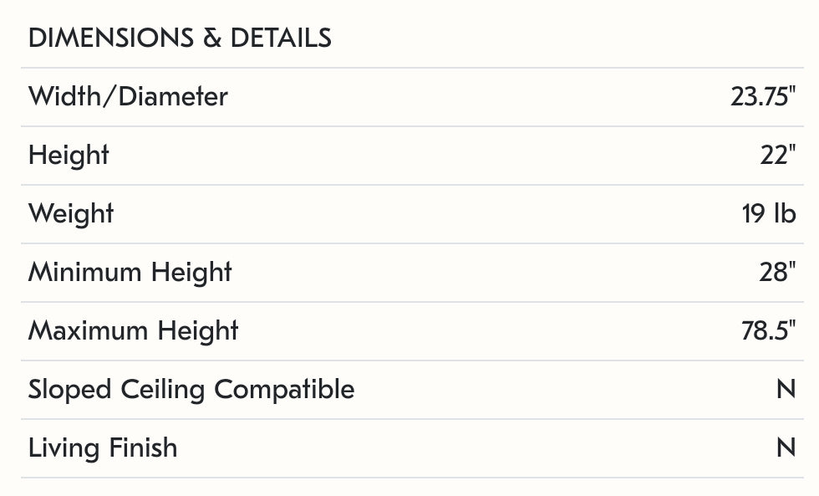
Task: Click the lb unit in the Weight row
Action: point(784,214)
